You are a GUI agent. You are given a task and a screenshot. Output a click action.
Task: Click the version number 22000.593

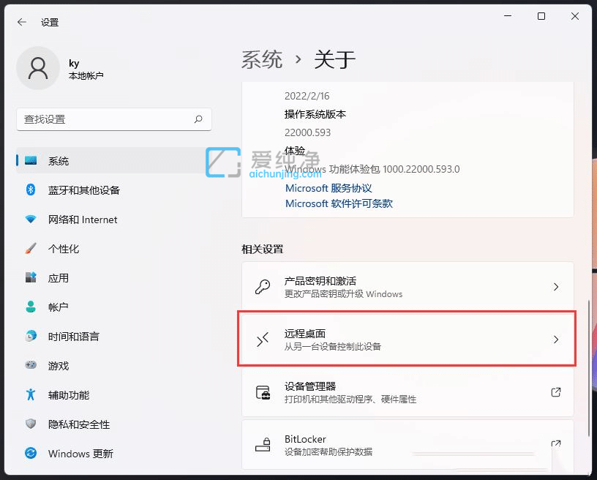(x=307, y=132)
